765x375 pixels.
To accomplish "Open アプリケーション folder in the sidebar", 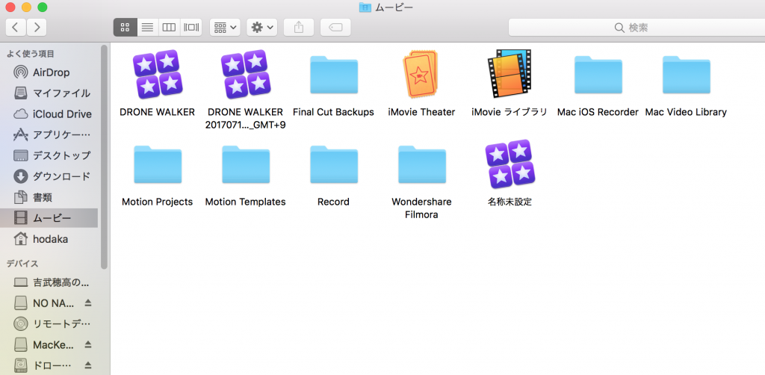I will coord(49,135).
